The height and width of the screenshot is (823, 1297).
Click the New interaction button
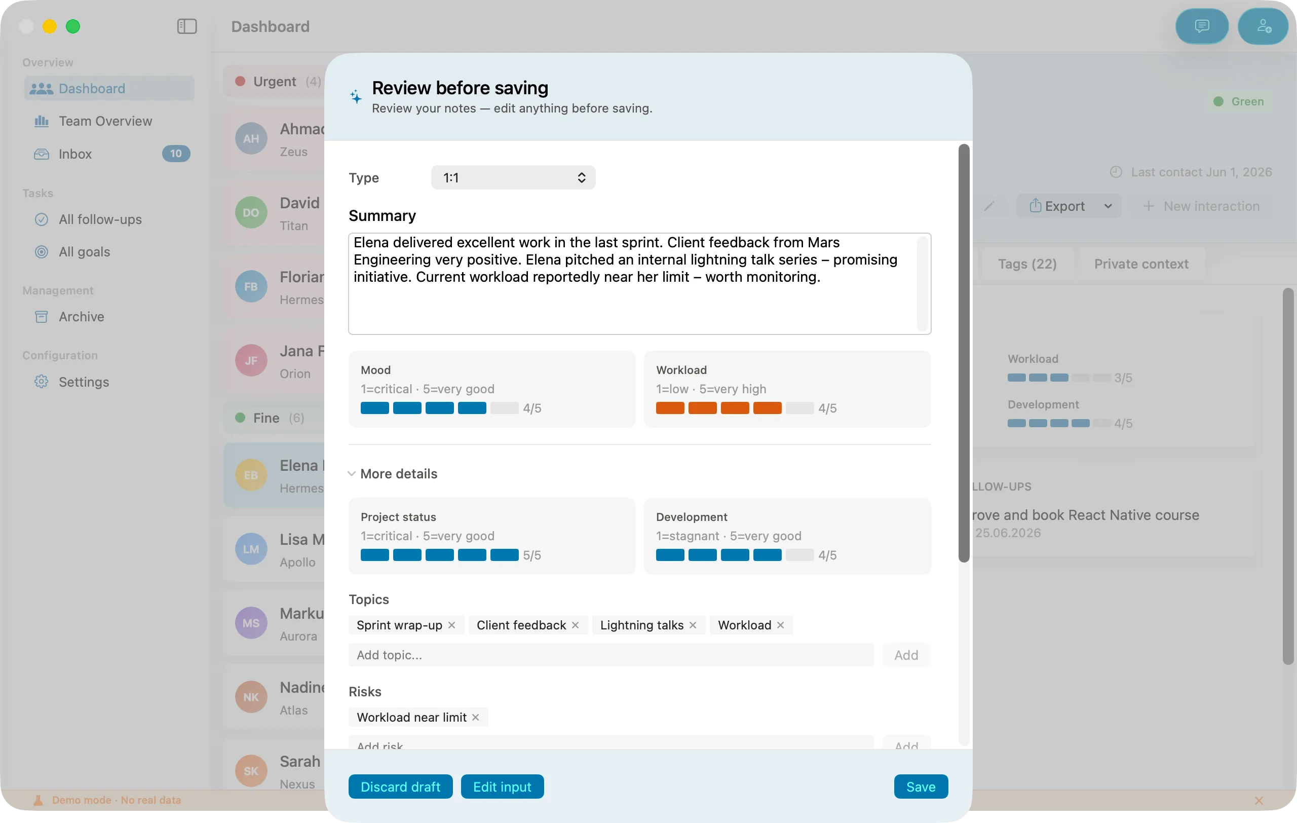1201,206
